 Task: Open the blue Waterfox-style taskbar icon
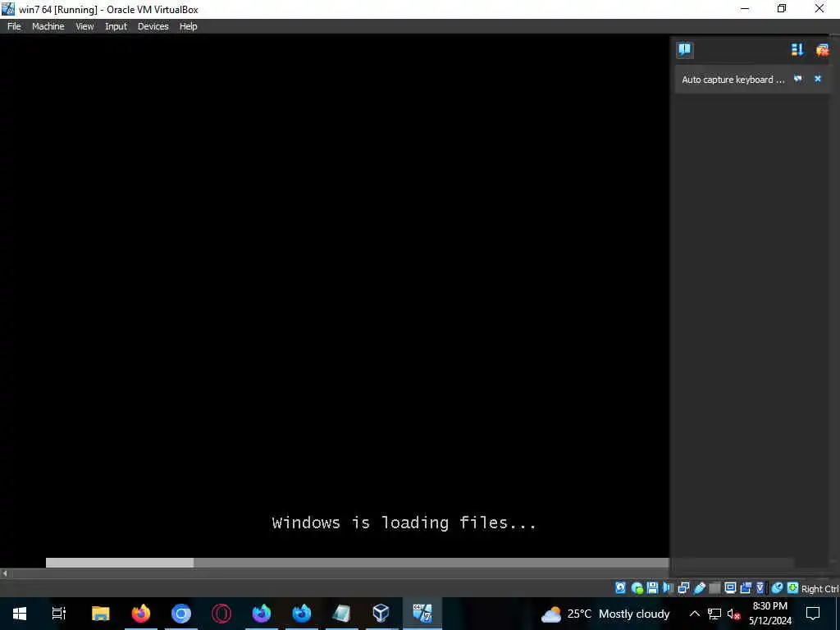[x=302, y=614]
